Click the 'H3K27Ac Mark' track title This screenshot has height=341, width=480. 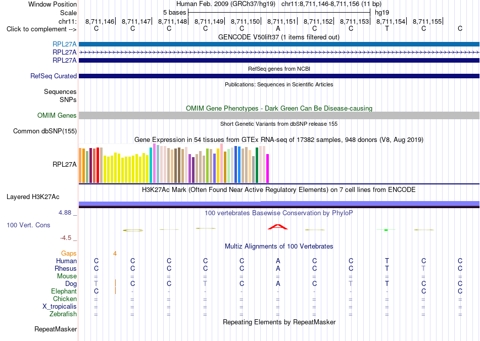click(278, 190)
